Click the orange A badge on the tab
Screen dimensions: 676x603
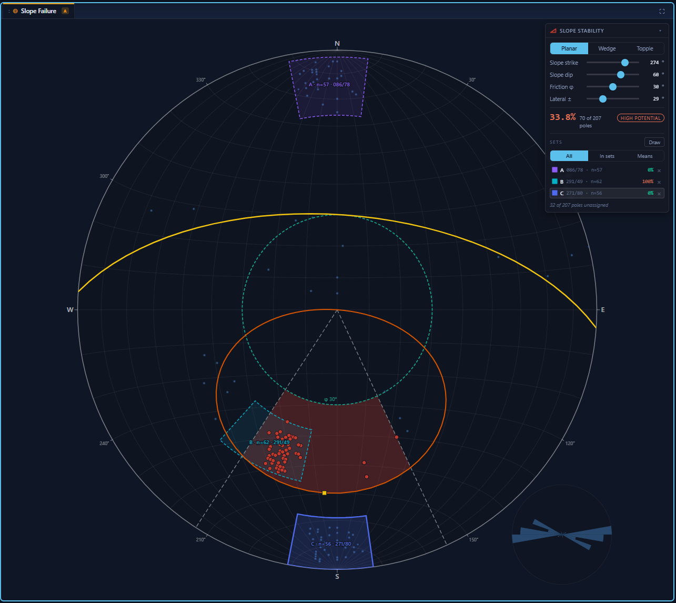click(x=65, y=11)
